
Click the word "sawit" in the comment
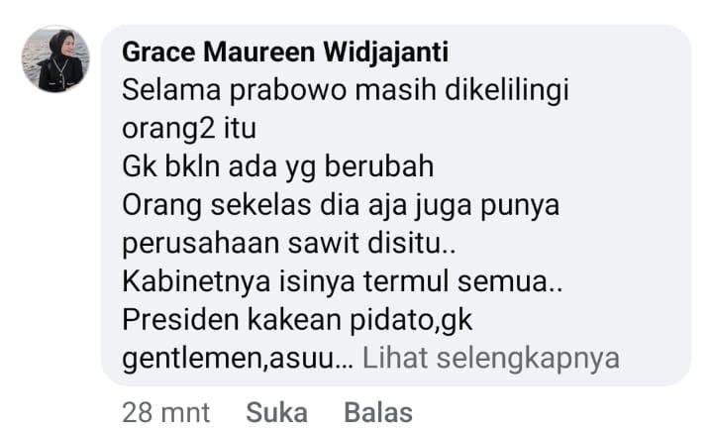pos(324,243)
